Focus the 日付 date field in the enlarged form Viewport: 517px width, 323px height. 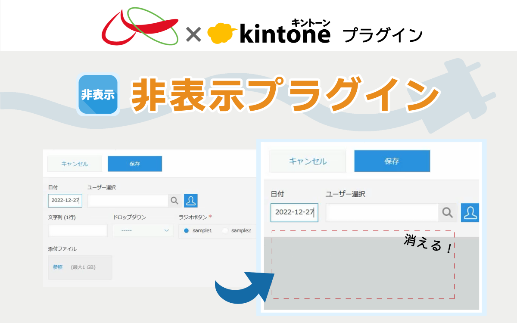(294, 213)
